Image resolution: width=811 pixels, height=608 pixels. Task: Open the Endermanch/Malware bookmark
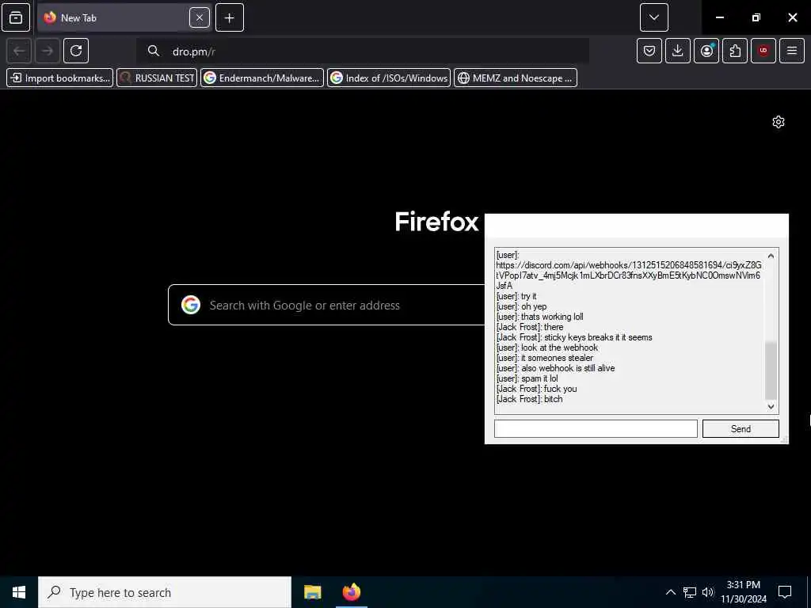click(x=262, y=78)
